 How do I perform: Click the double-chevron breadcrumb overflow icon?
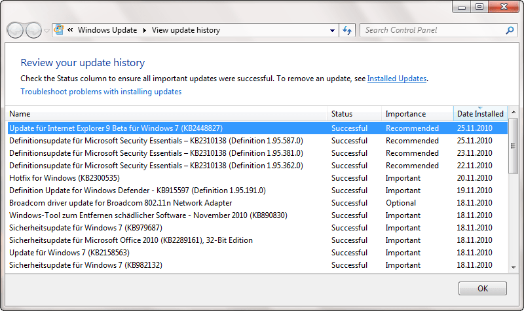[70, 30]
